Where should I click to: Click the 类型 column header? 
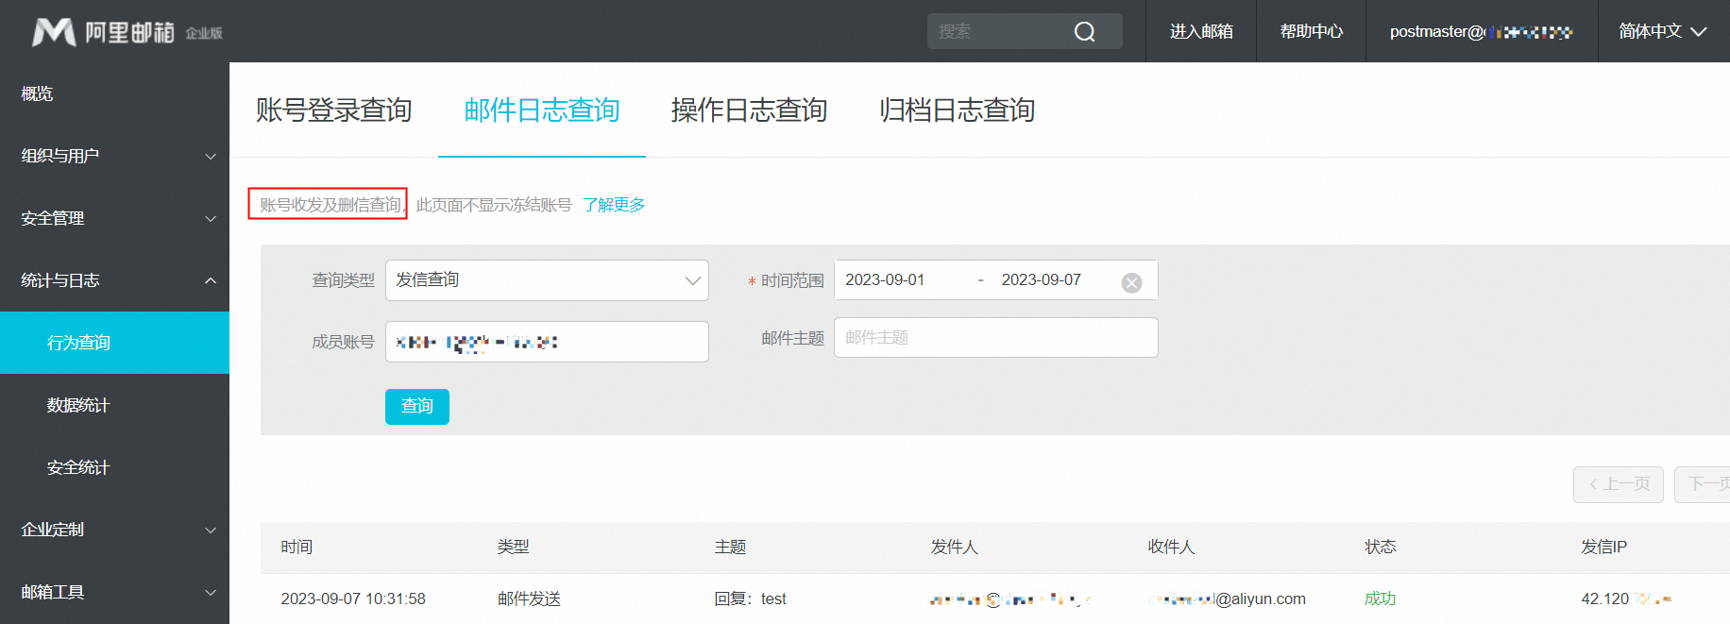[x=513, y=548]
